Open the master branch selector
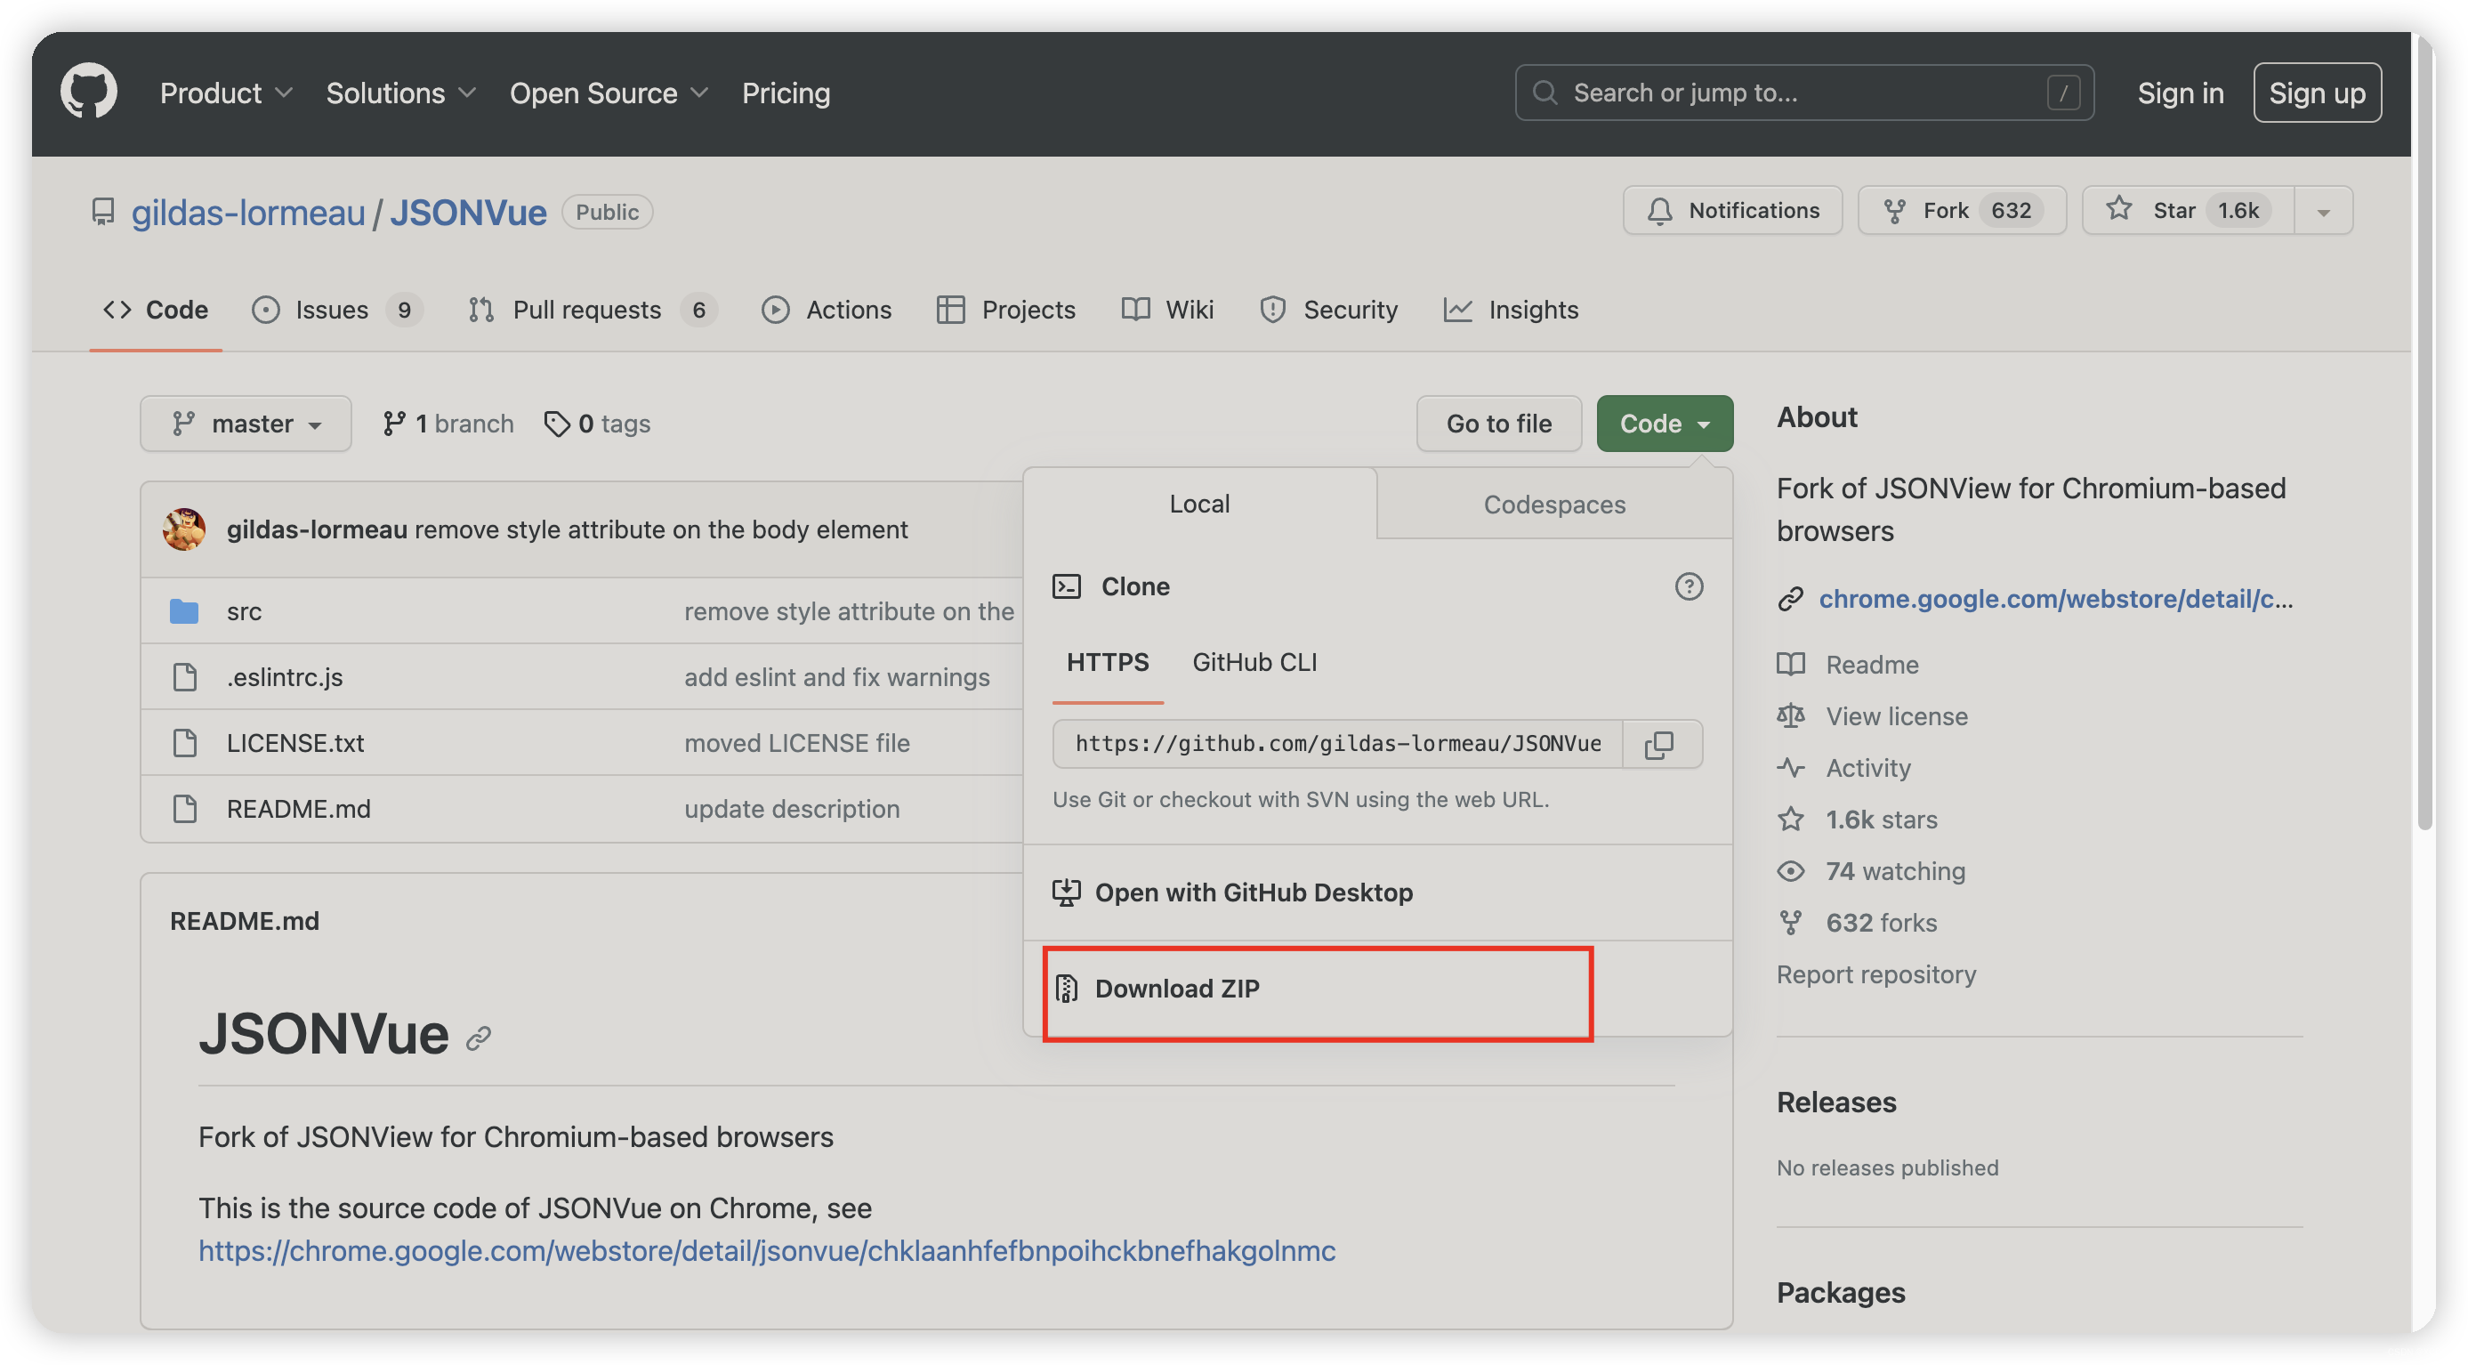 [x=246, y=424]
